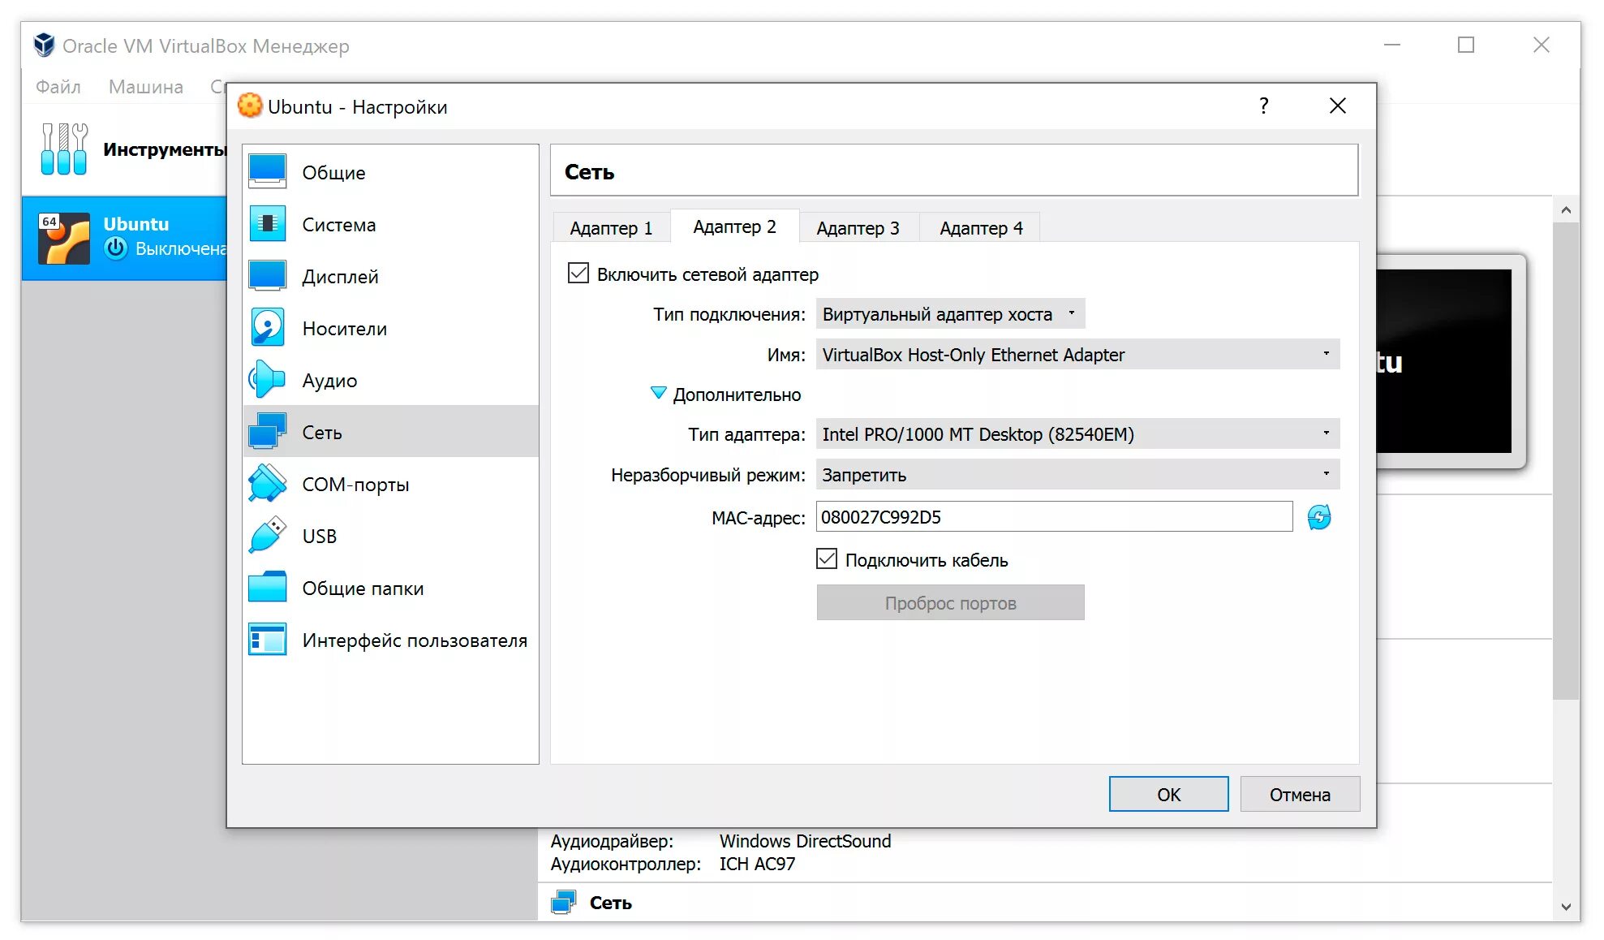Viewport: 1604px width, 940px height.
Task: Select the Система chip icon
Action: point(267,224)
